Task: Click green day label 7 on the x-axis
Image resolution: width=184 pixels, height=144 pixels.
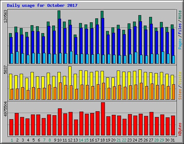Action: coord(44,140)
